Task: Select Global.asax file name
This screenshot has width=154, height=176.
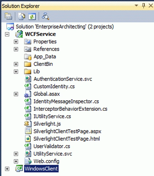Action: pos(46,94)
